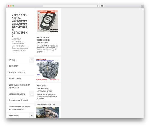
Task: Open the Ценоразпис menu item
Action: 14,116
